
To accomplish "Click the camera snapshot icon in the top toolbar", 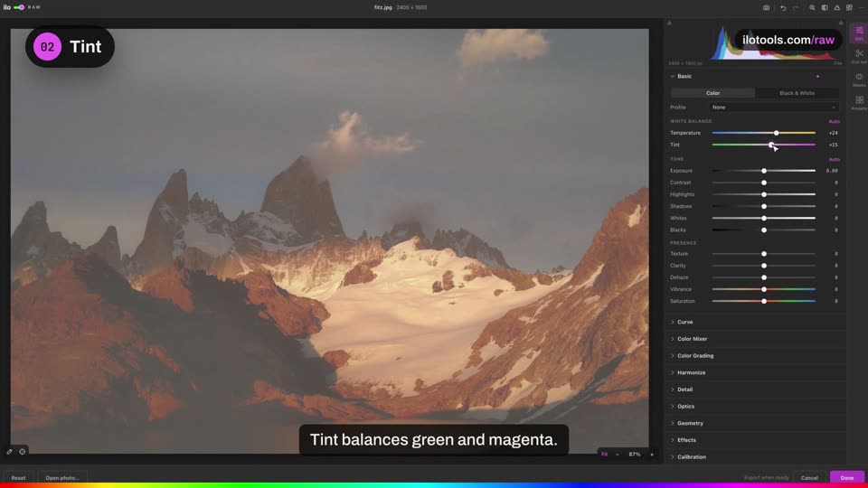I will (766, 8).
